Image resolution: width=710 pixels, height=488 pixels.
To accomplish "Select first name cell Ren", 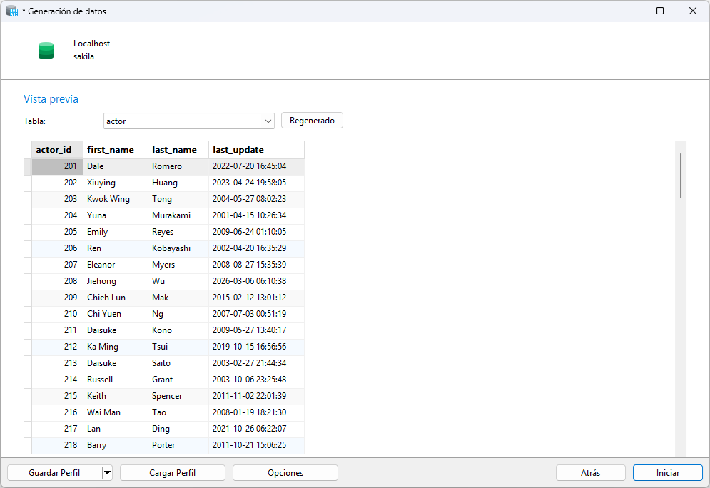I will click(116, 248).
